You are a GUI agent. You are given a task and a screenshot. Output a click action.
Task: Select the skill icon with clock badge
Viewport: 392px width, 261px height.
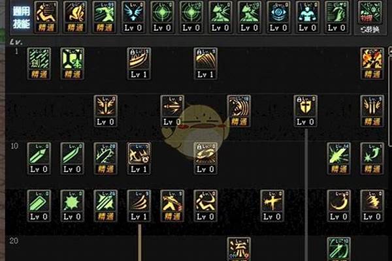coord(139,158)
